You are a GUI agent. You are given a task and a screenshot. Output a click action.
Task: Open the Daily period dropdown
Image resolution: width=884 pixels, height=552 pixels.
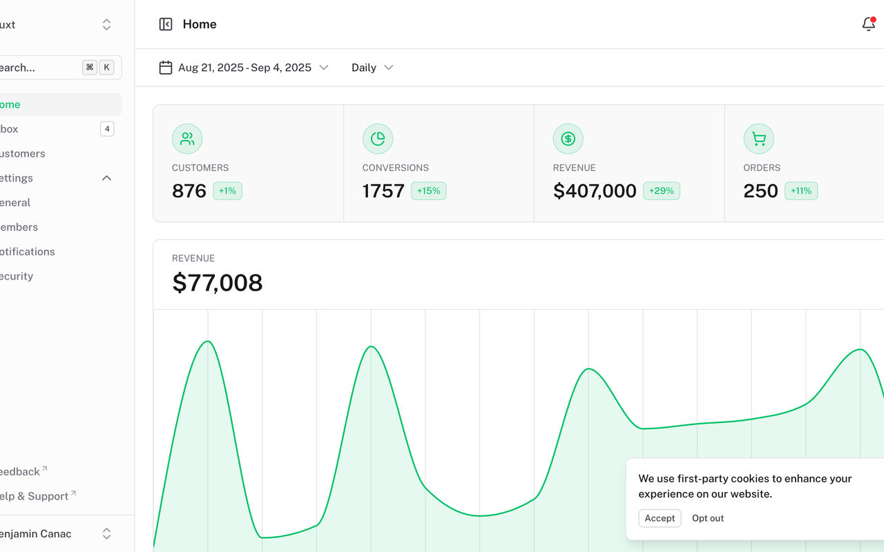pos(372,68)
